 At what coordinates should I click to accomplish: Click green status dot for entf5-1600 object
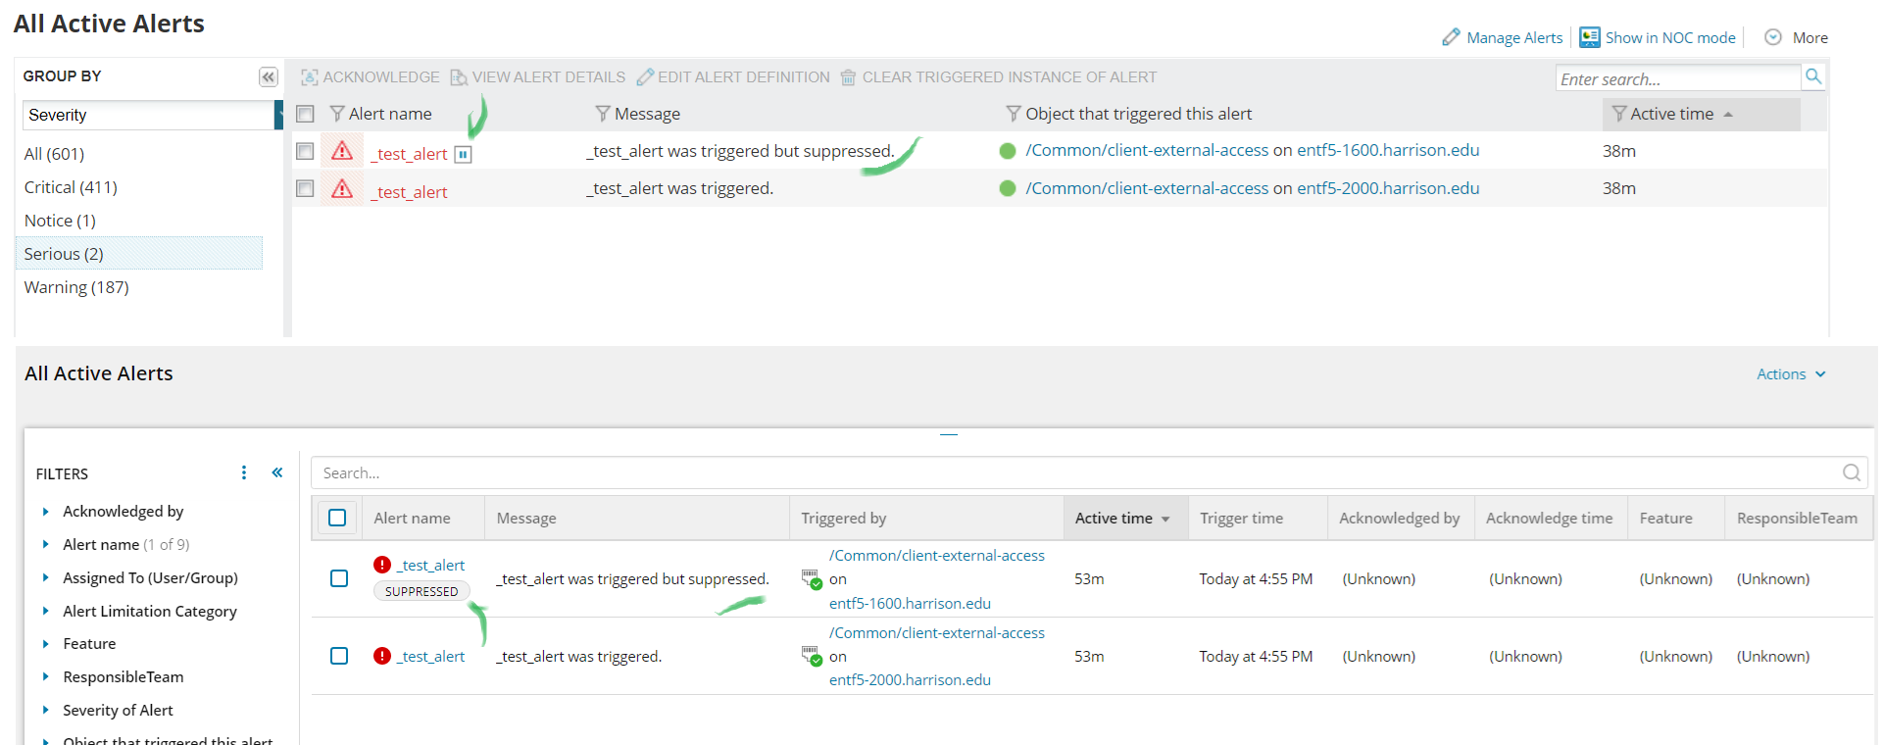click(x=1007, y=151)
